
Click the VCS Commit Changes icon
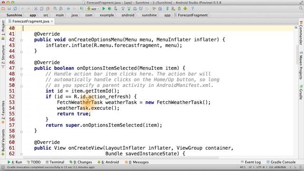129,9
